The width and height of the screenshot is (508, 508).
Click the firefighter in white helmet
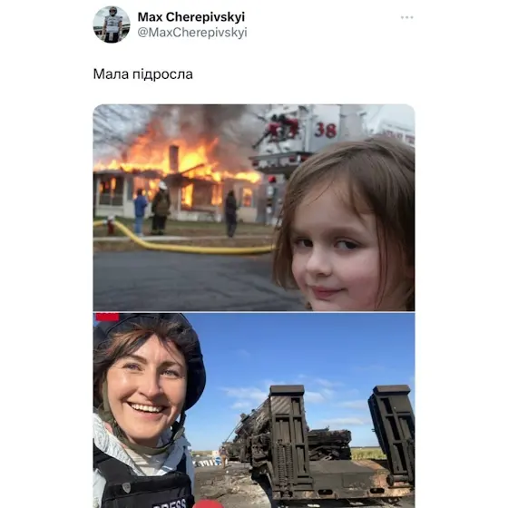161,208
